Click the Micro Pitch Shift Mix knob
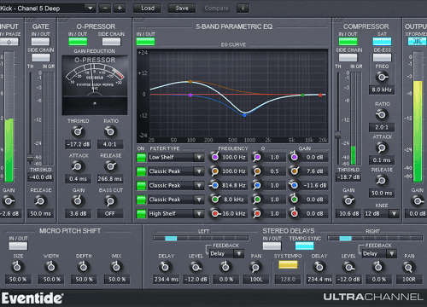This screenshot has height=307, width=427. [x=116, y=267]
